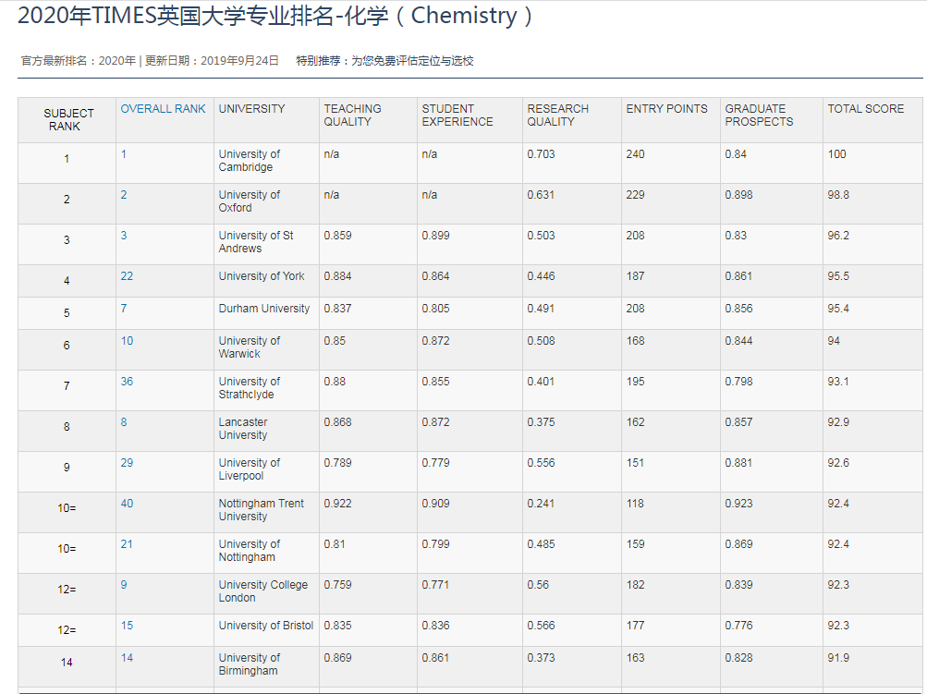Select the Nottingham Trent University cell
This screenshot has width=927, height=694.
point(266,513)
